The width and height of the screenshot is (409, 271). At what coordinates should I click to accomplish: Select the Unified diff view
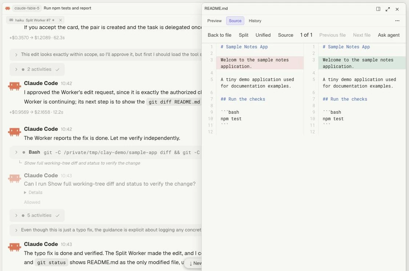point(263,35)
